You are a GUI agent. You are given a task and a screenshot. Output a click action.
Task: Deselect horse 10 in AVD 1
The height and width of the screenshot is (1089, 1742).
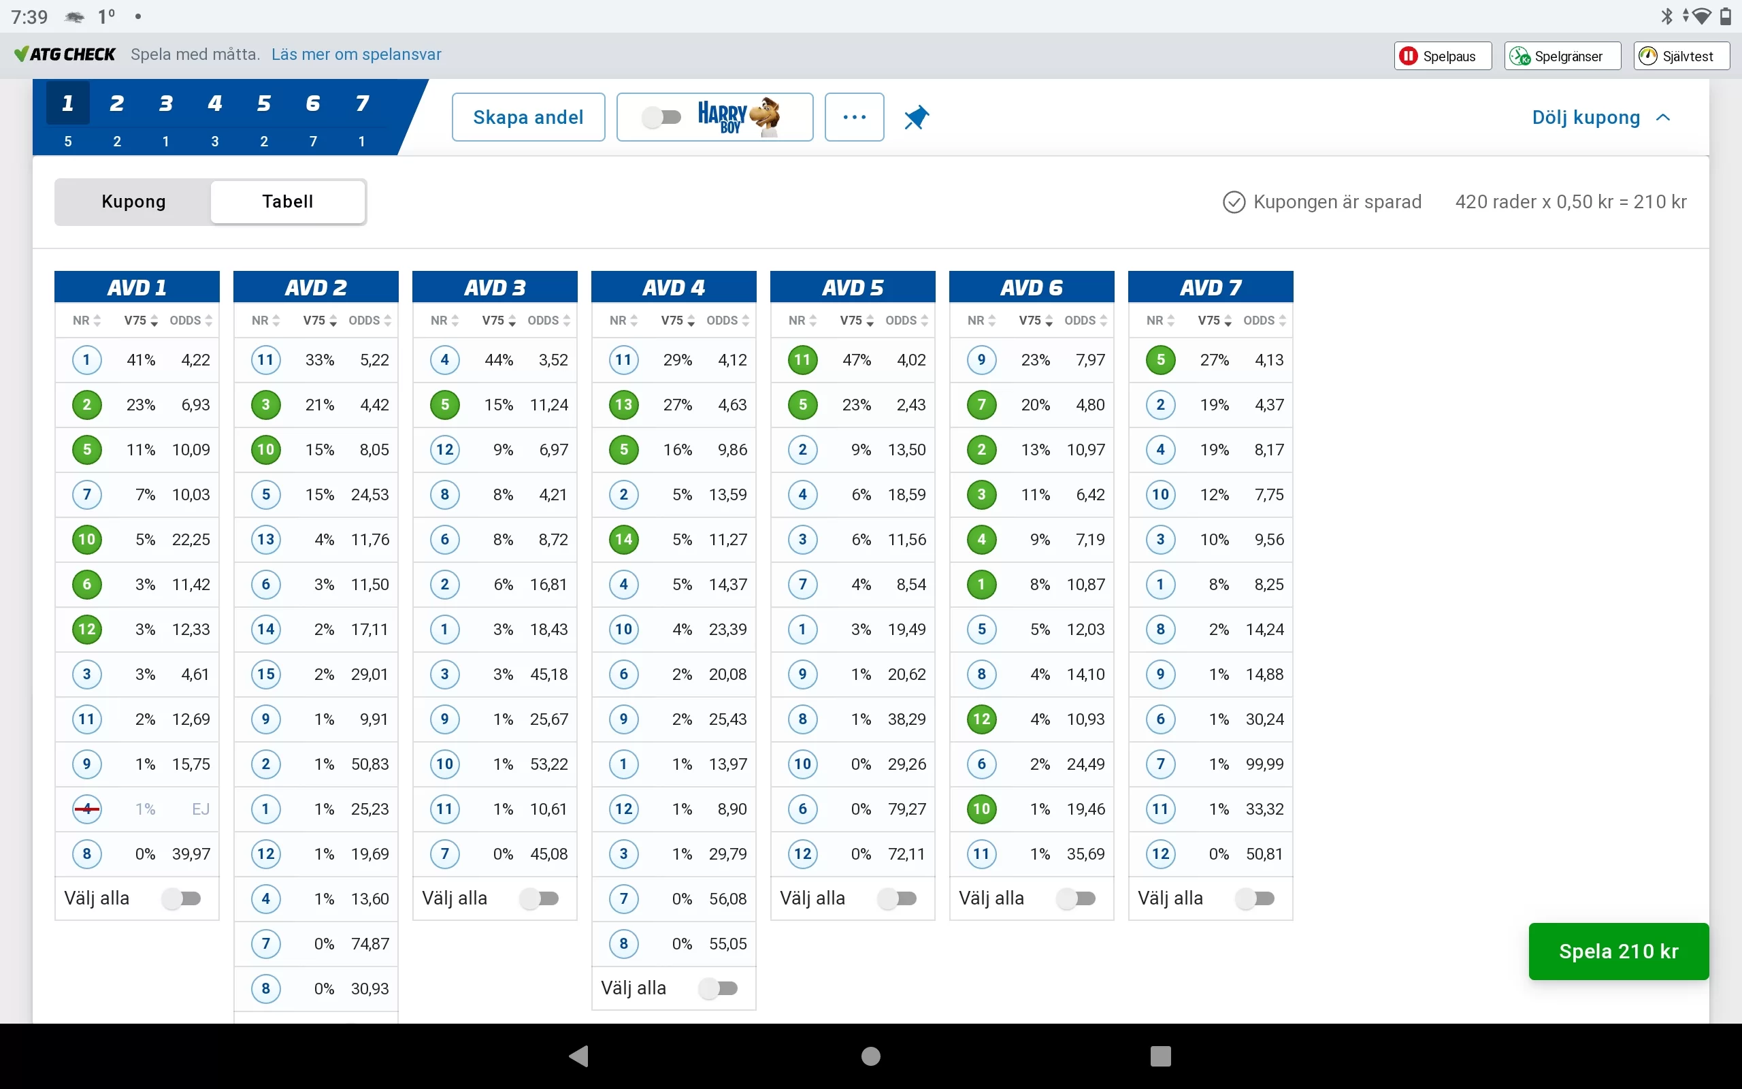pyautogui.click(x=87, y=540)
